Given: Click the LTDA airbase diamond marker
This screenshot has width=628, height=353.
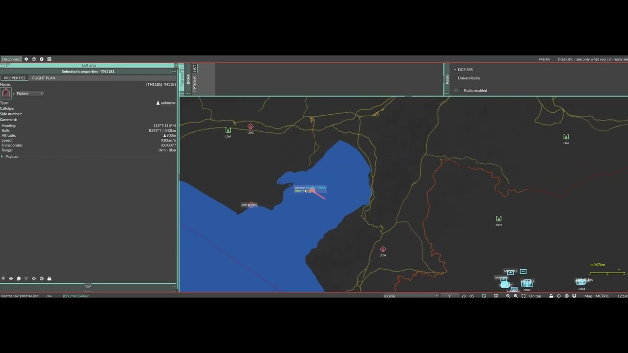Looking at the screenshot, I should click(x=383, y=250).
